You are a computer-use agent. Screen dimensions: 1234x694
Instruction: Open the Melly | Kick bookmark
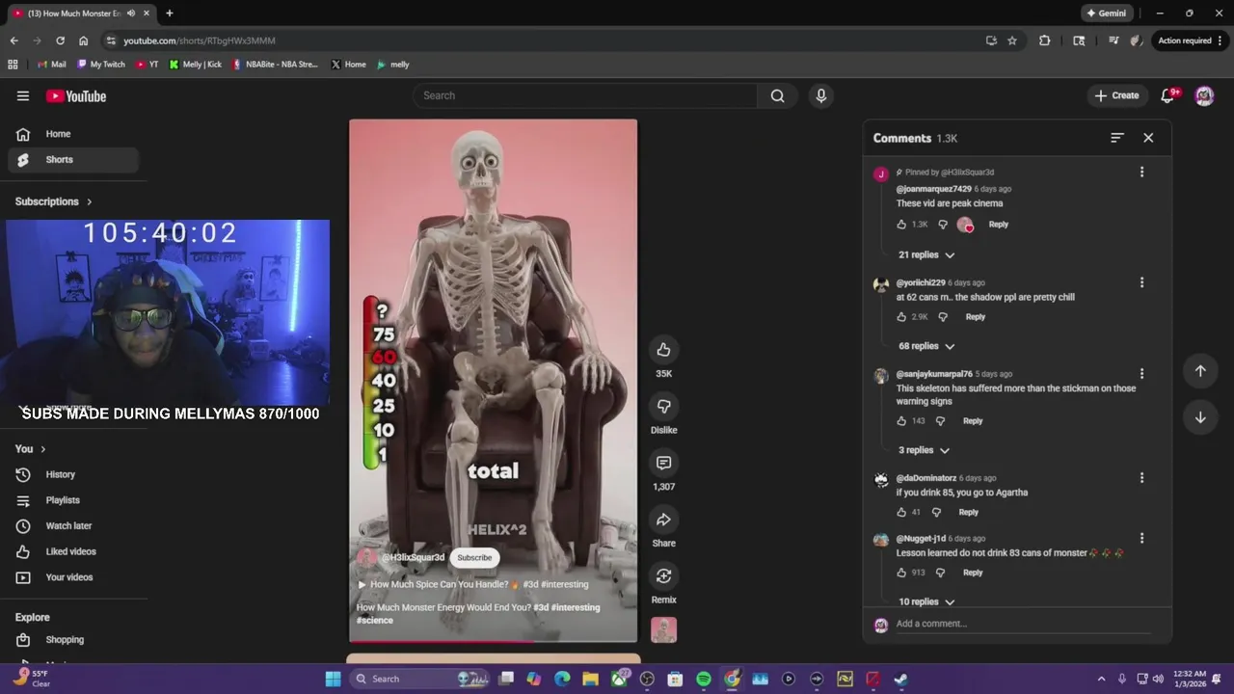[196, 65]
